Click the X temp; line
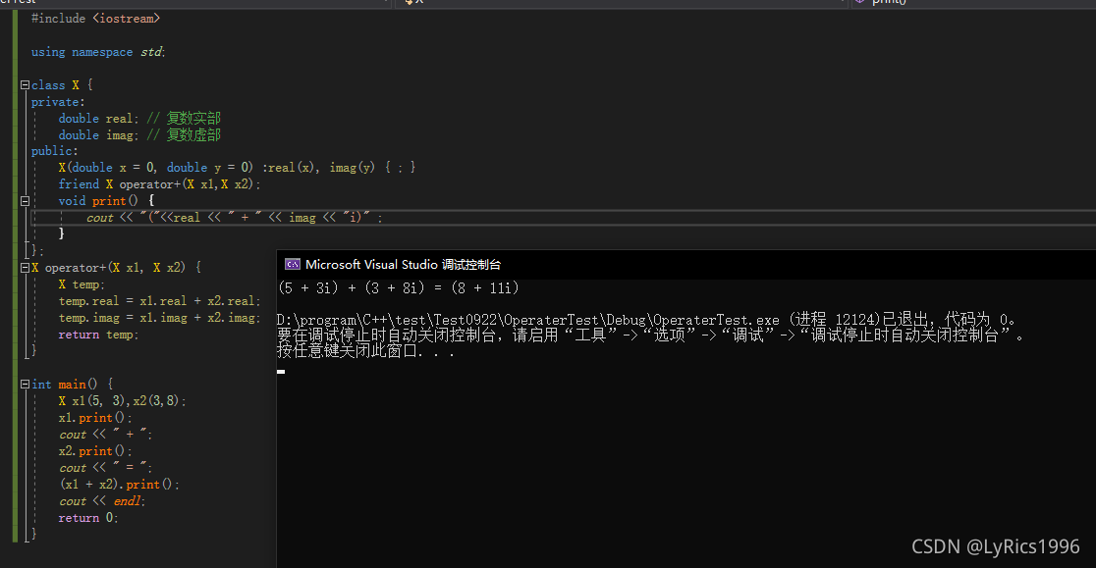1096x568 pixels. pos(82,284)
